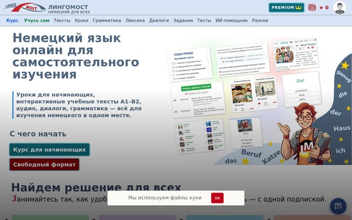
Task: Accept cookies with the ОК button
Action: pyautogui.click(x=217, y=198)
